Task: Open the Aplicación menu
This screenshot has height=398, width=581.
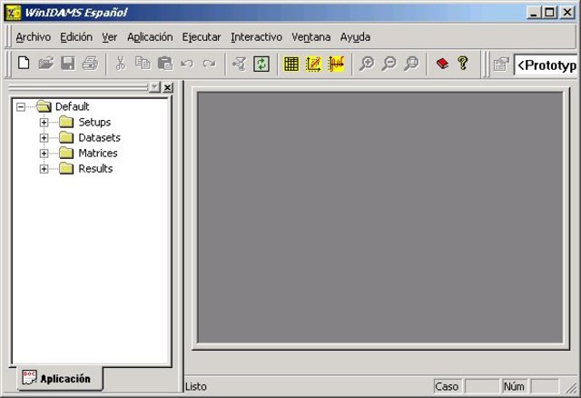Action: coord(150,37)
